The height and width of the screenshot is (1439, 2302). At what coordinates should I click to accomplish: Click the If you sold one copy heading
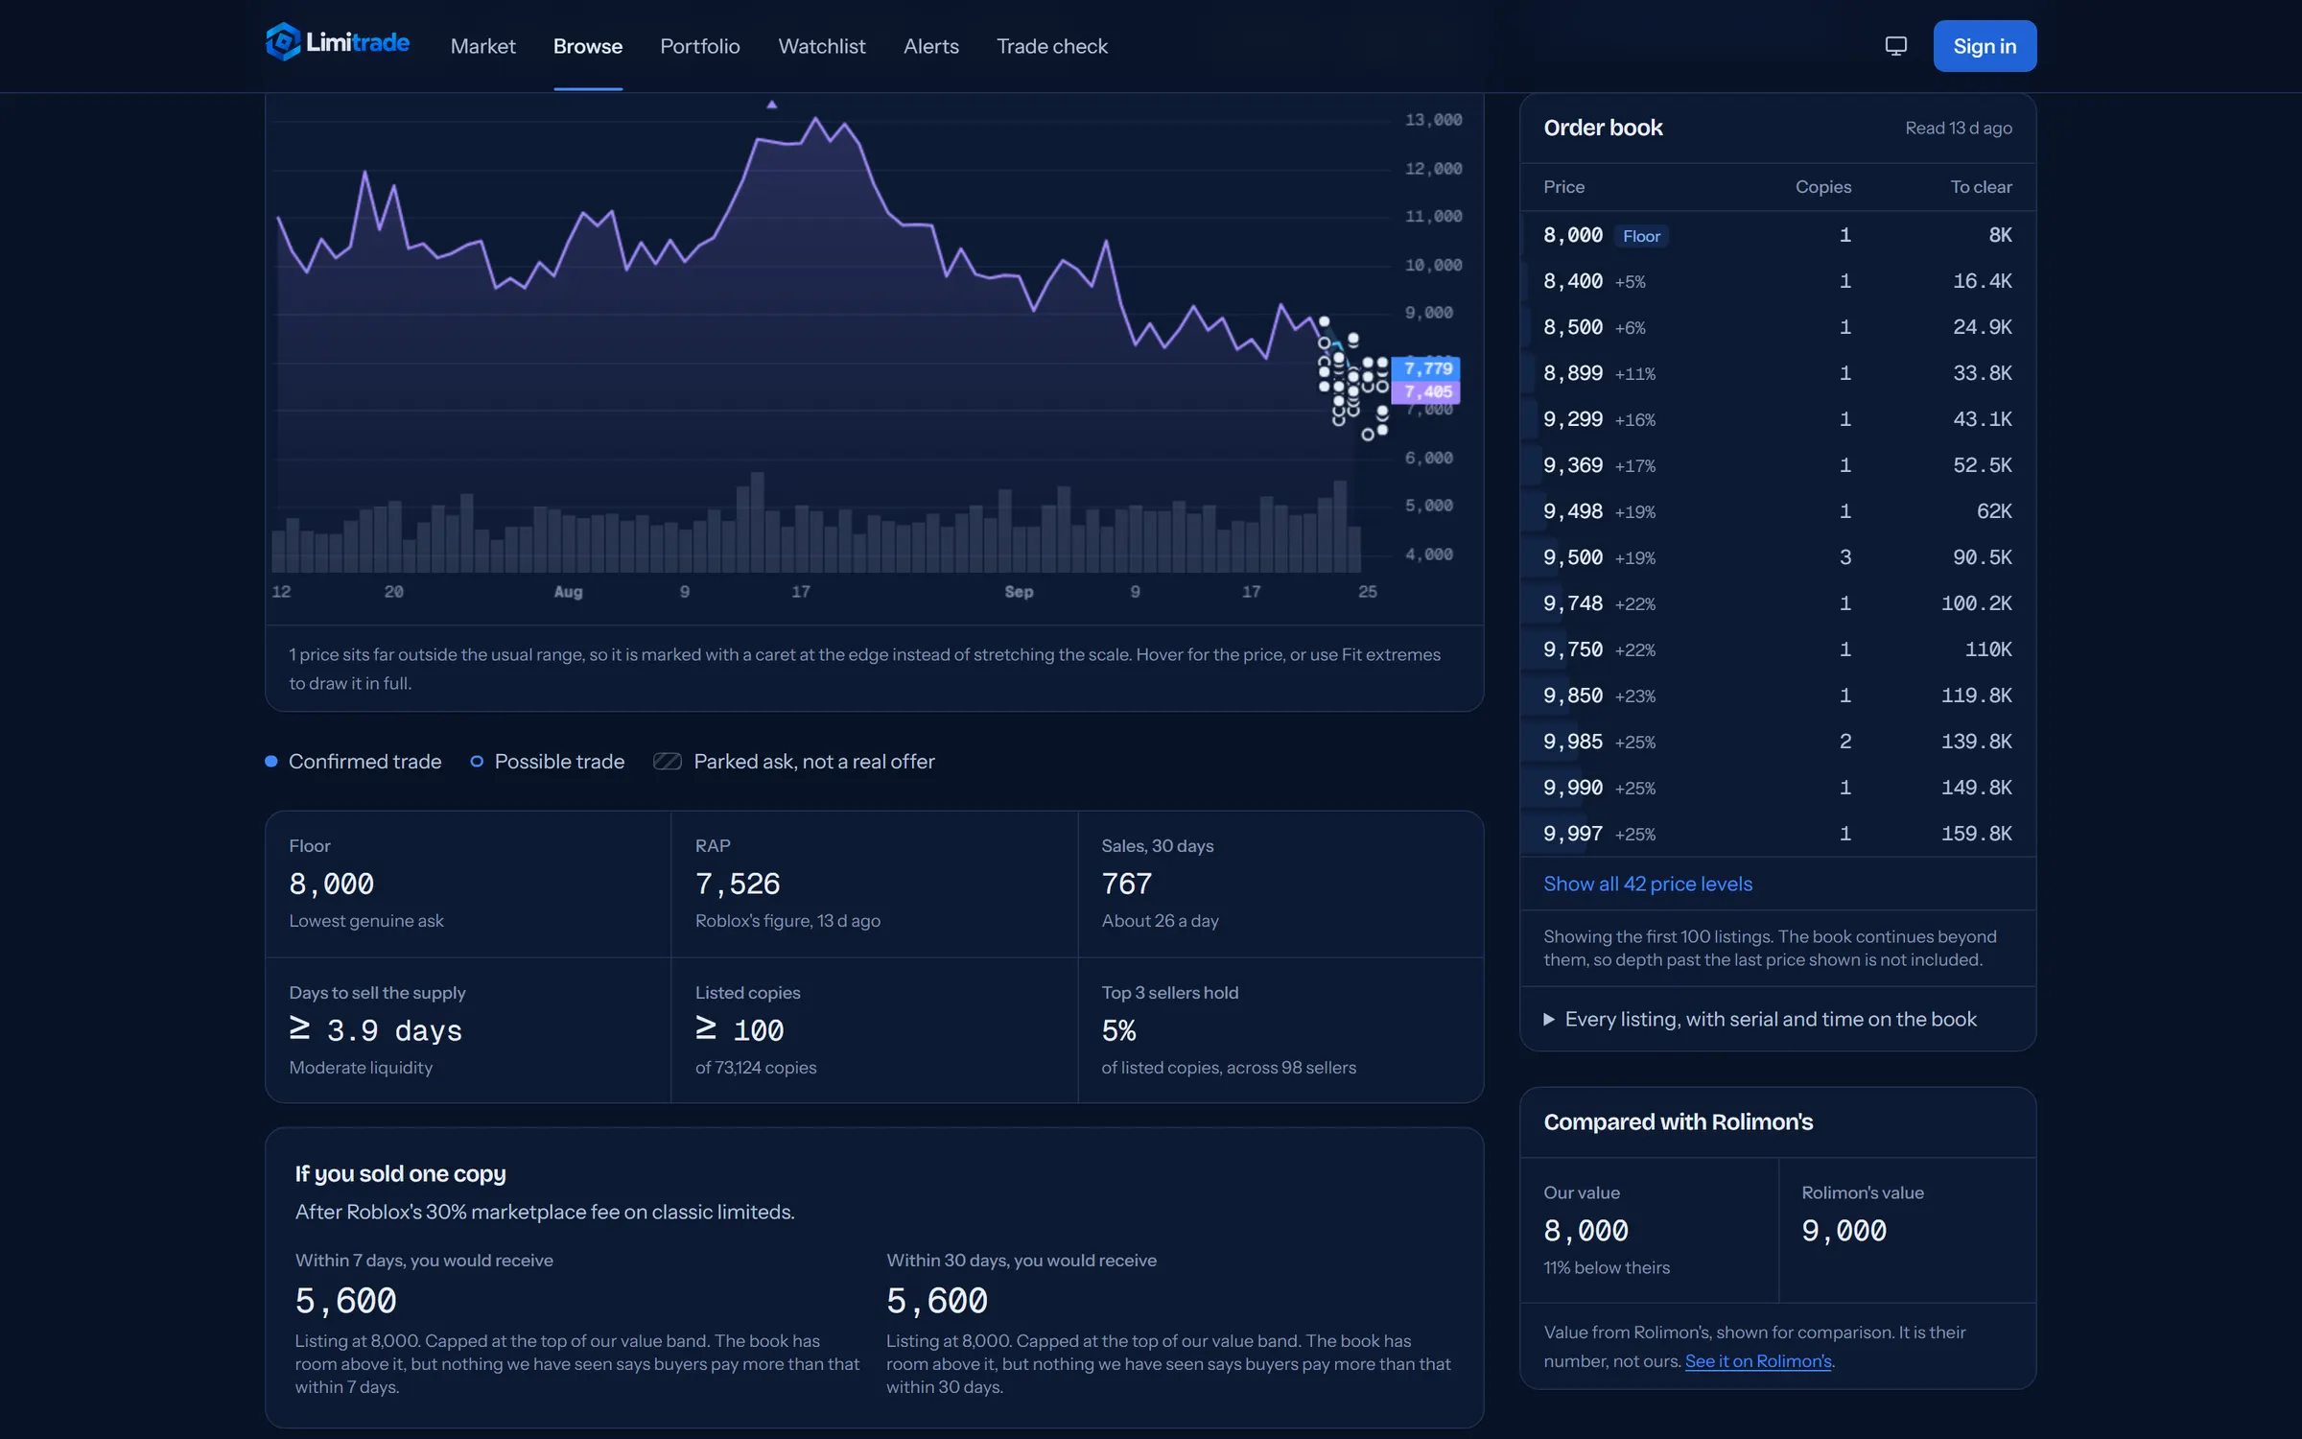[x=400, y=1173]
